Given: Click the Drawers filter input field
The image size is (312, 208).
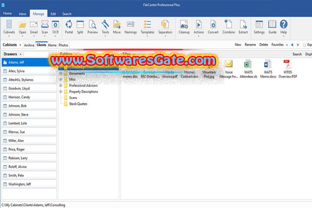Looking at the screenshot, I should [x=36, y=54].
